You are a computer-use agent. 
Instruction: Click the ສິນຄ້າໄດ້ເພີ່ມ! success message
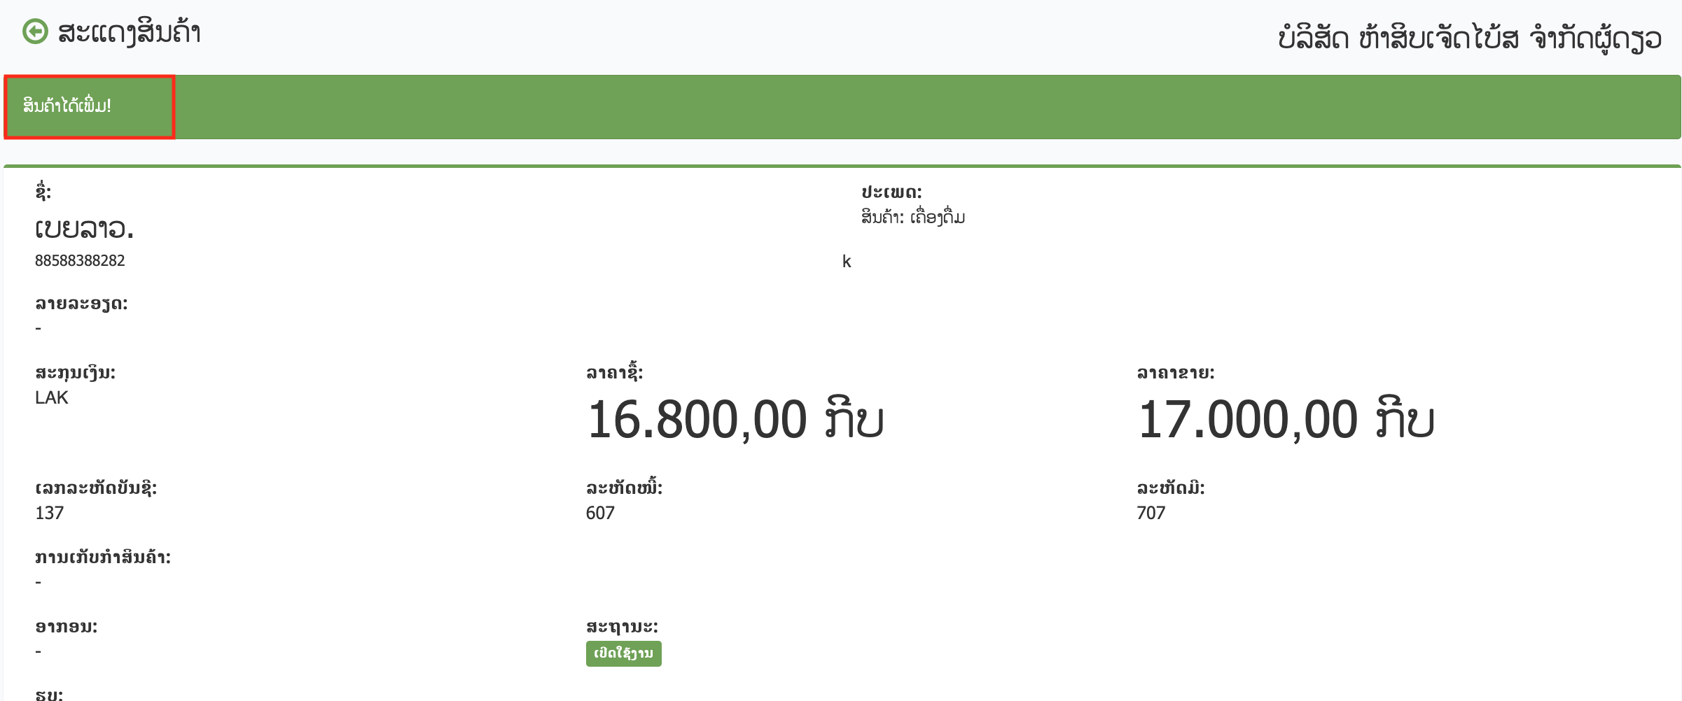click(x=67, y=106)
